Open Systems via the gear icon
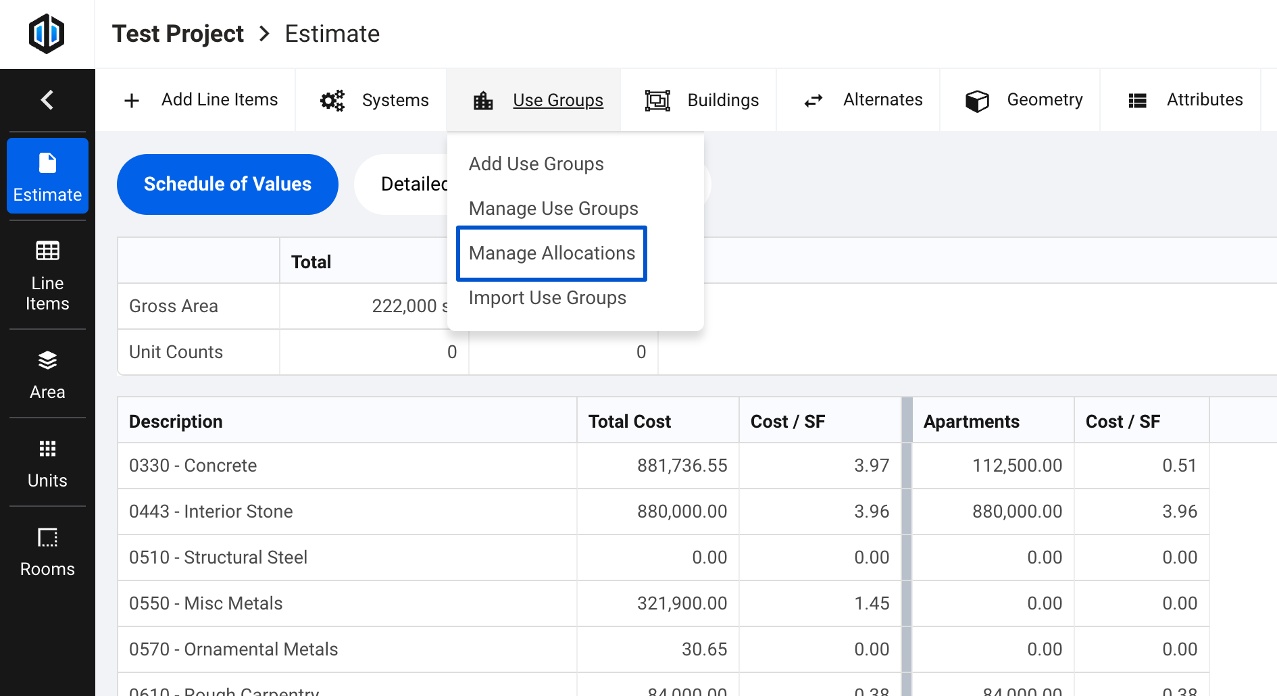The image size is (1277, 696). coord(332,99)
